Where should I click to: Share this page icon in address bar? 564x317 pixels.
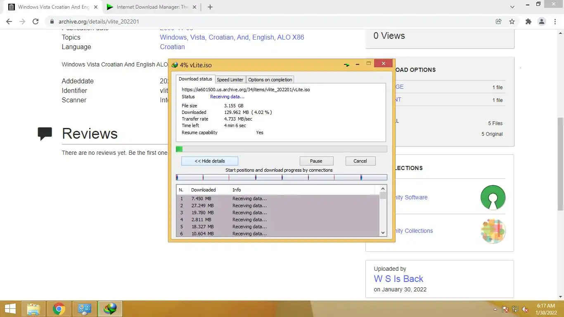pos(499,21)
